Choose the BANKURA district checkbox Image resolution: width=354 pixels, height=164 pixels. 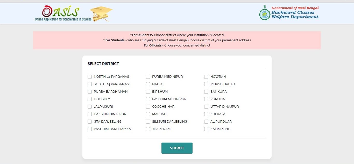[x=206, y=91]
